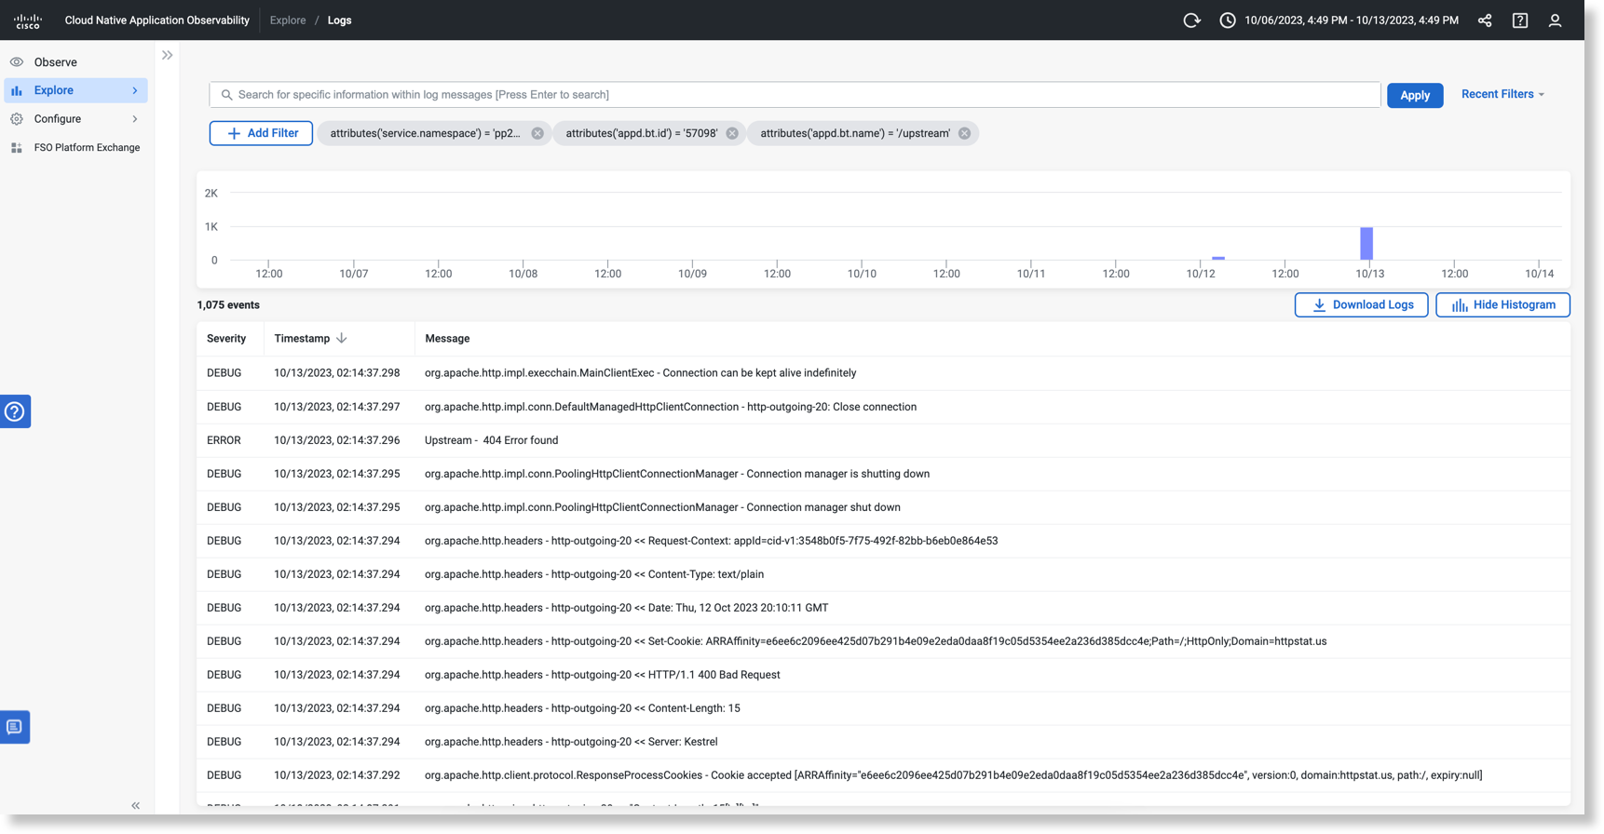The image size is (1604, 834).
Task: Click the appd.bt.id = '57098' filter text
Action: (642, 133)
